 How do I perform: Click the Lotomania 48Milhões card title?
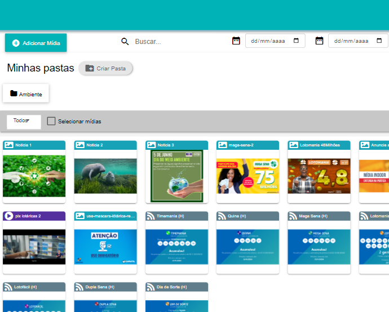pyautogui.click(x=320, y=145)
